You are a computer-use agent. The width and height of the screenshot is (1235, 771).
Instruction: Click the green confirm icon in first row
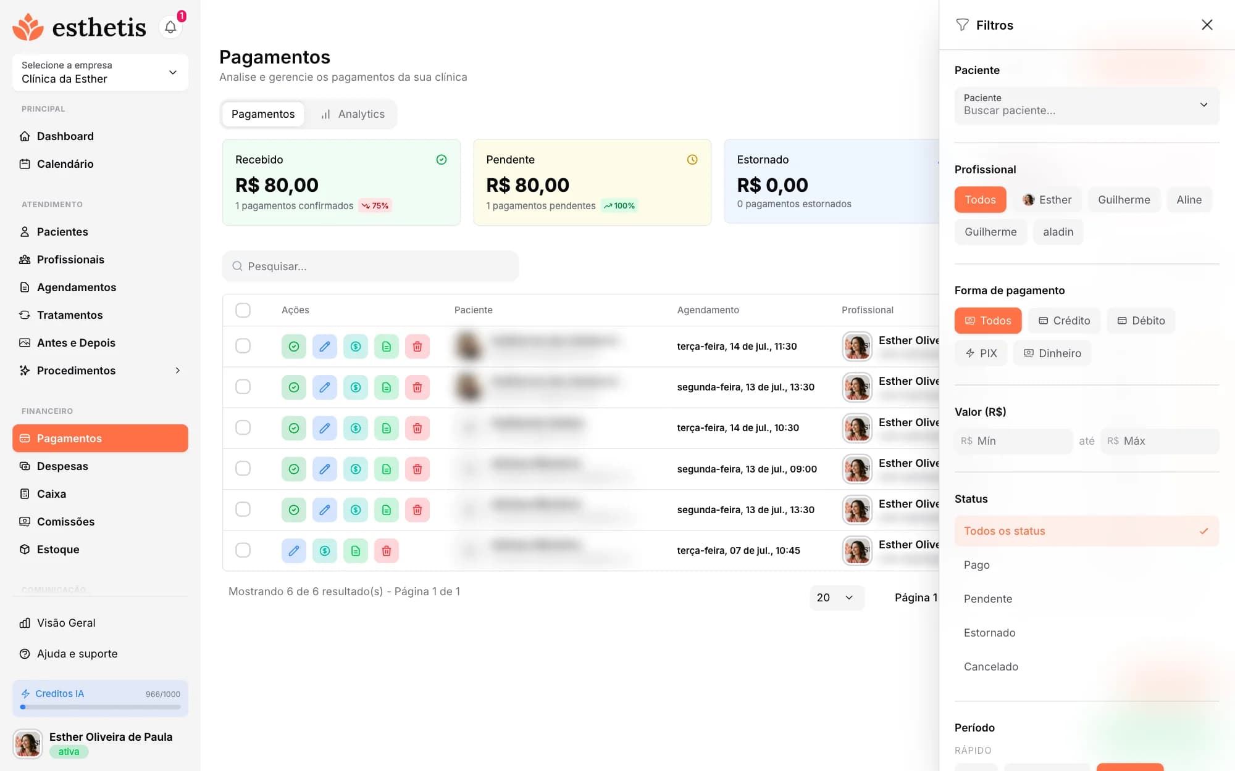[294, 347]
